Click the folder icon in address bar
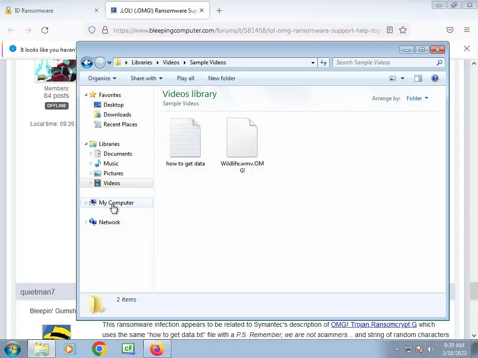Viewport: 478px width, 358px height. pyautogui.click(x=118, y=62)
